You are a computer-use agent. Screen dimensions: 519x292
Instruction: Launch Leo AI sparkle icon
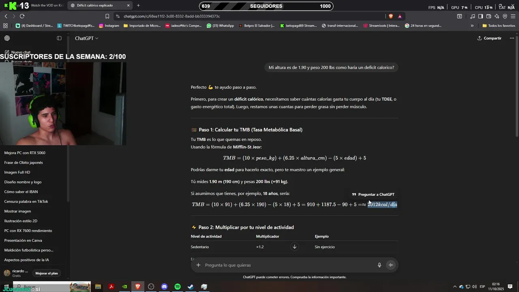click(497, 16)
